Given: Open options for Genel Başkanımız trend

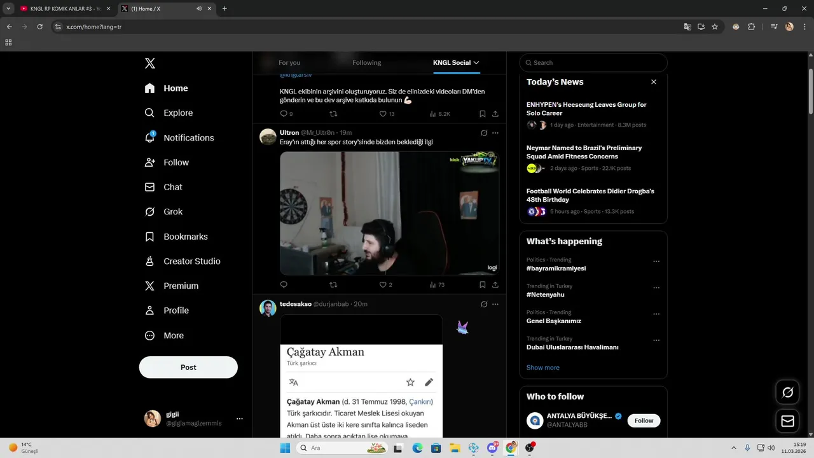Looking at the screenshot, I should point(656,314).
